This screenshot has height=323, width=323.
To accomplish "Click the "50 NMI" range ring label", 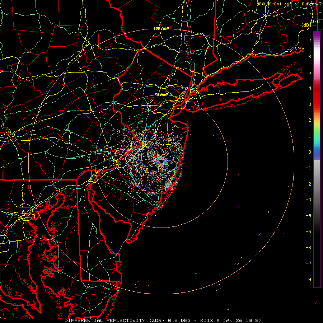I will tap(161, 95).
